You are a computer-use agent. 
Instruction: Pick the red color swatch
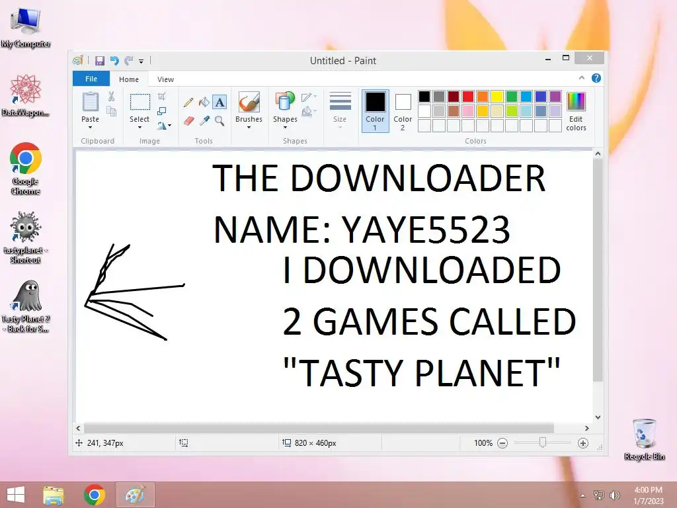click(468, 97)
